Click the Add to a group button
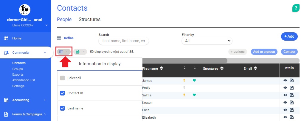 pyautogui.click(x=264, y=52)
